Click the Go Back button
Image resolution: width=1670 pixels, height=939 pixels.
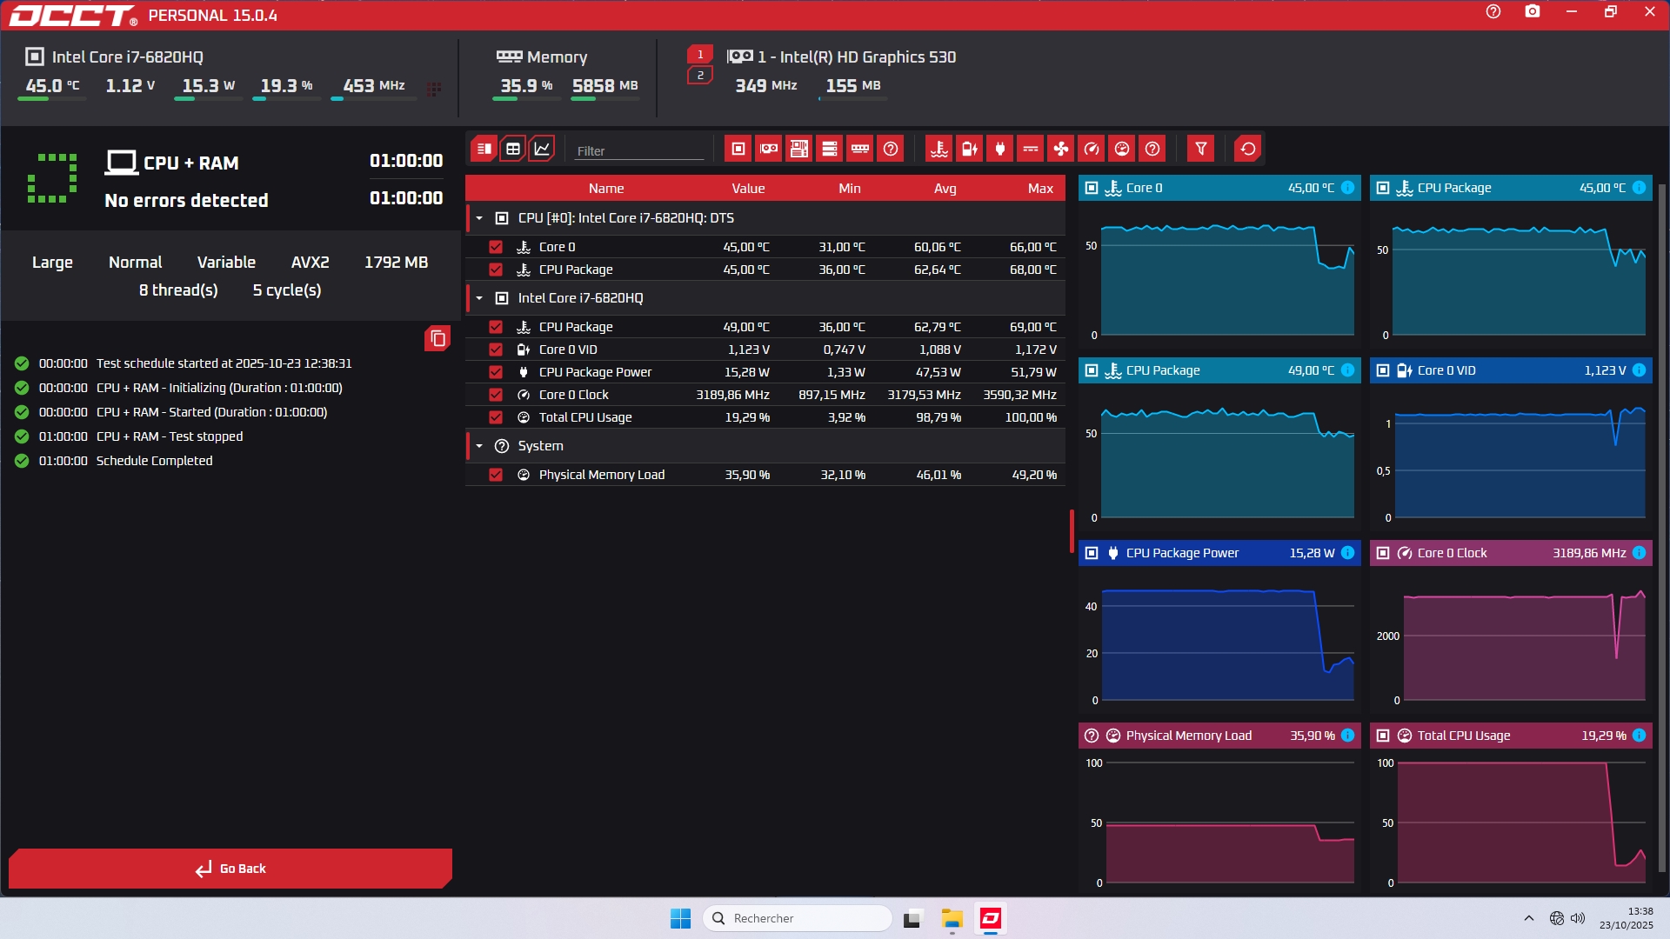pyautogui.click(x=230, y=869)
